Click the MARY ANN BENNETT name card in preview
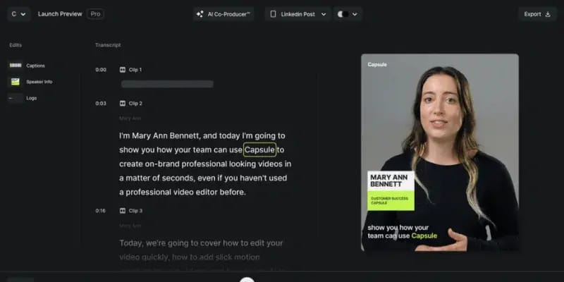 coord(391,181)
